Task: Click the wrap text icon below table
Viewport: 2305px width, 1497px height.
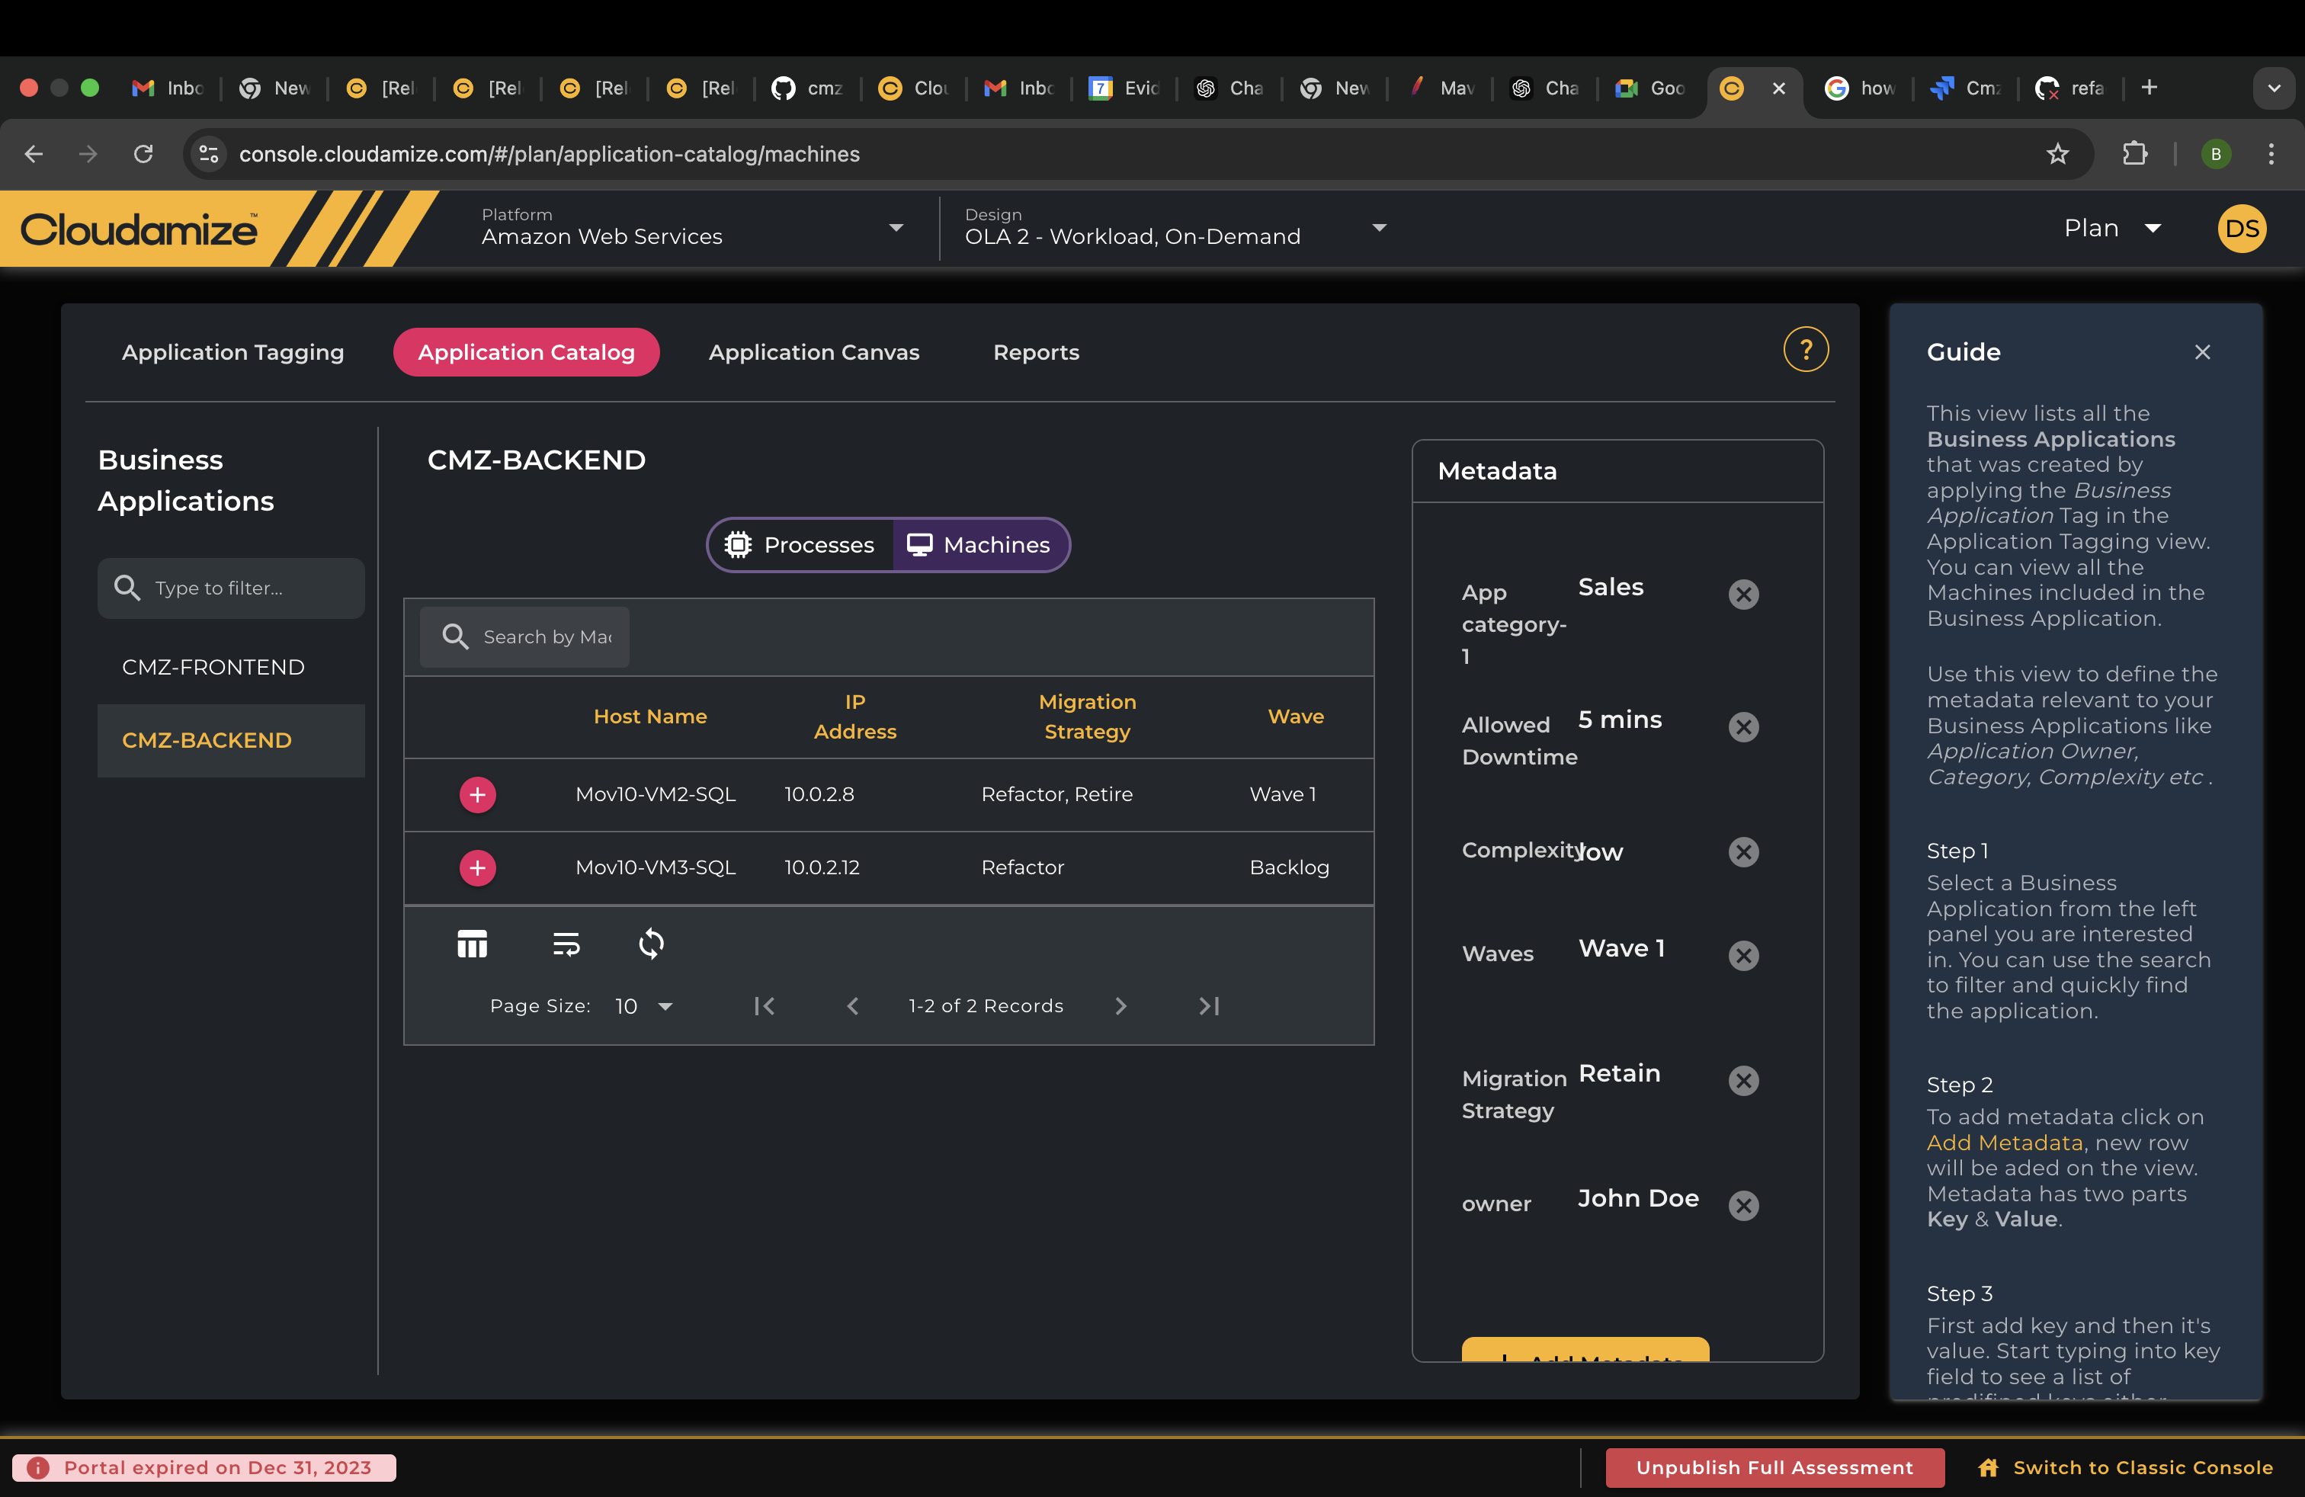Action: click(566, 943)
